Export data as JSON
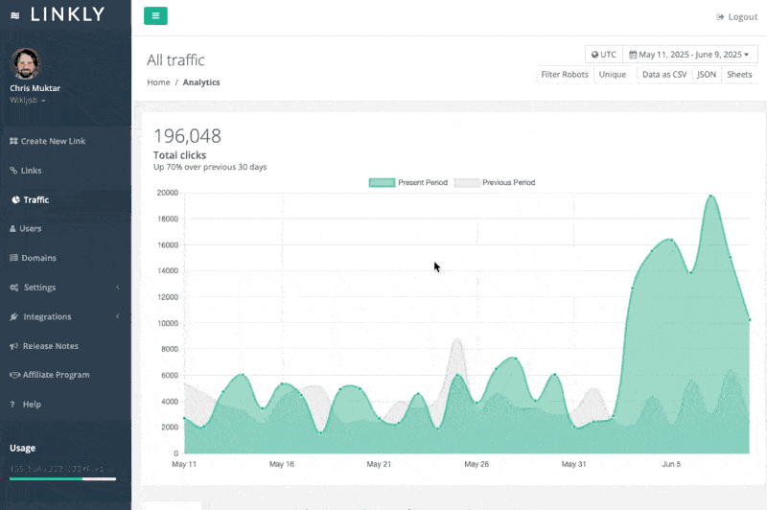The width and height of the screenshot is (767, 510). click(x=707, y=75)
